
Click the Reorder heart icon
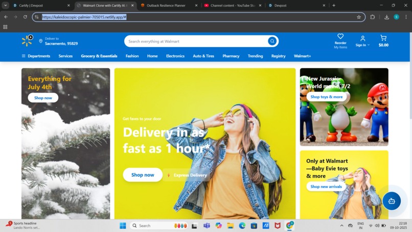[340, 36]
